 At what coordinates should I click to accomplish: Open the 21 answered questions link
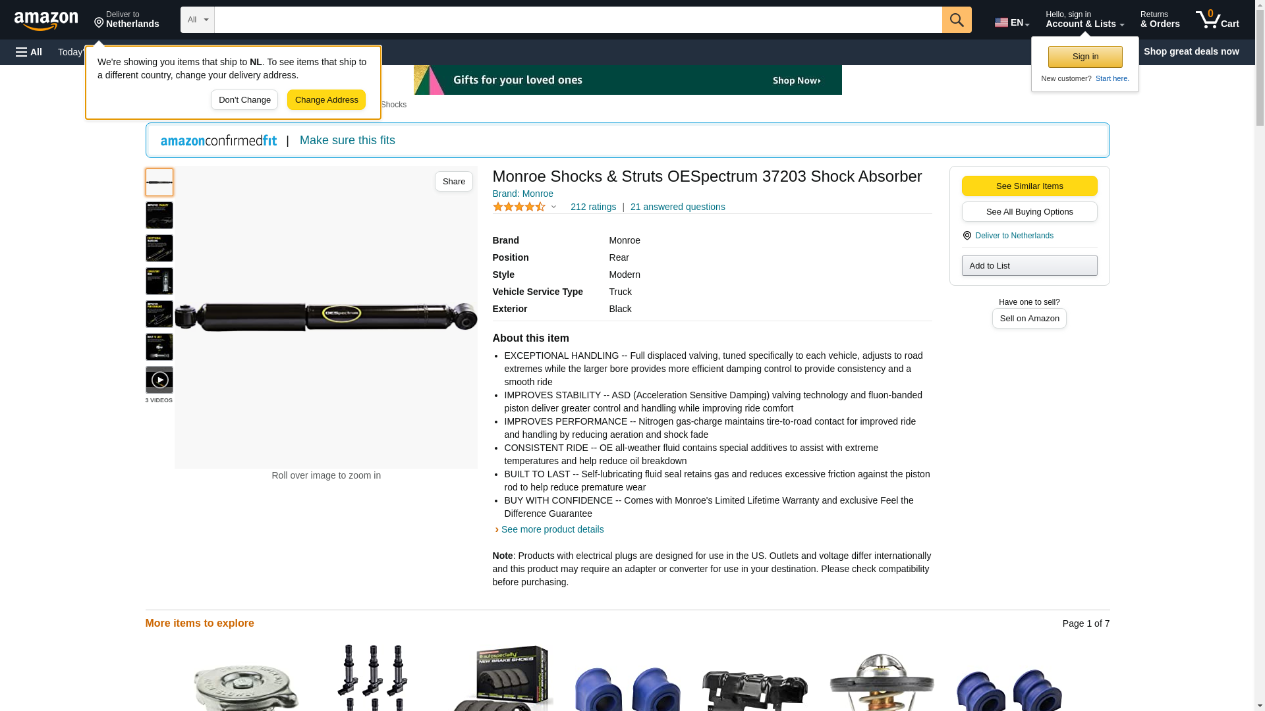677,207
